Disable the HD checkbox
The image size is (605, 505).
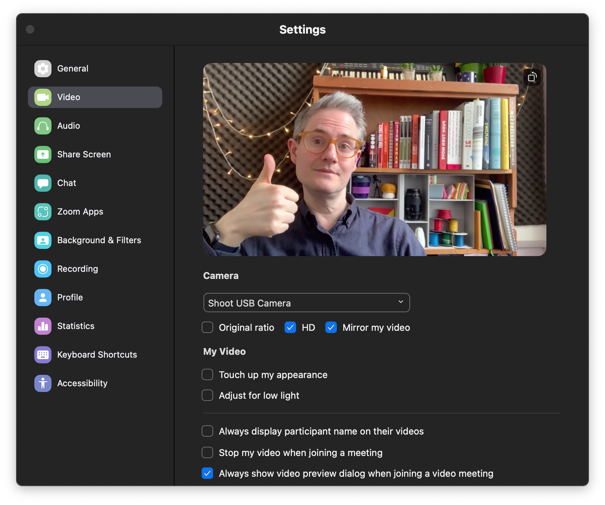tap(290, 327)
